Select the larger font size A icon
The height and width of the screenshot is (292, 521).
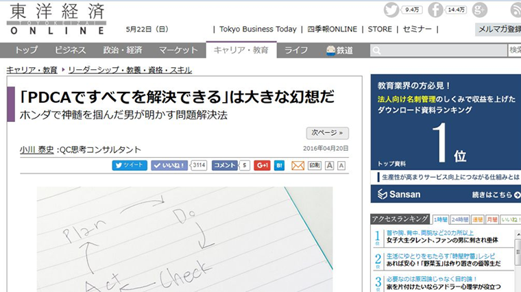pos(329,165)
